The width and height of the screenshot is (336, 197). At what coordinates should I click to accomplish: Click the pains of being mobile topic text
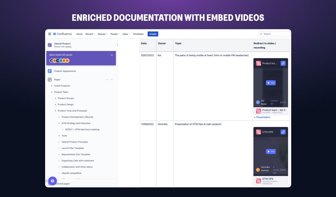(x=212, y=55)
